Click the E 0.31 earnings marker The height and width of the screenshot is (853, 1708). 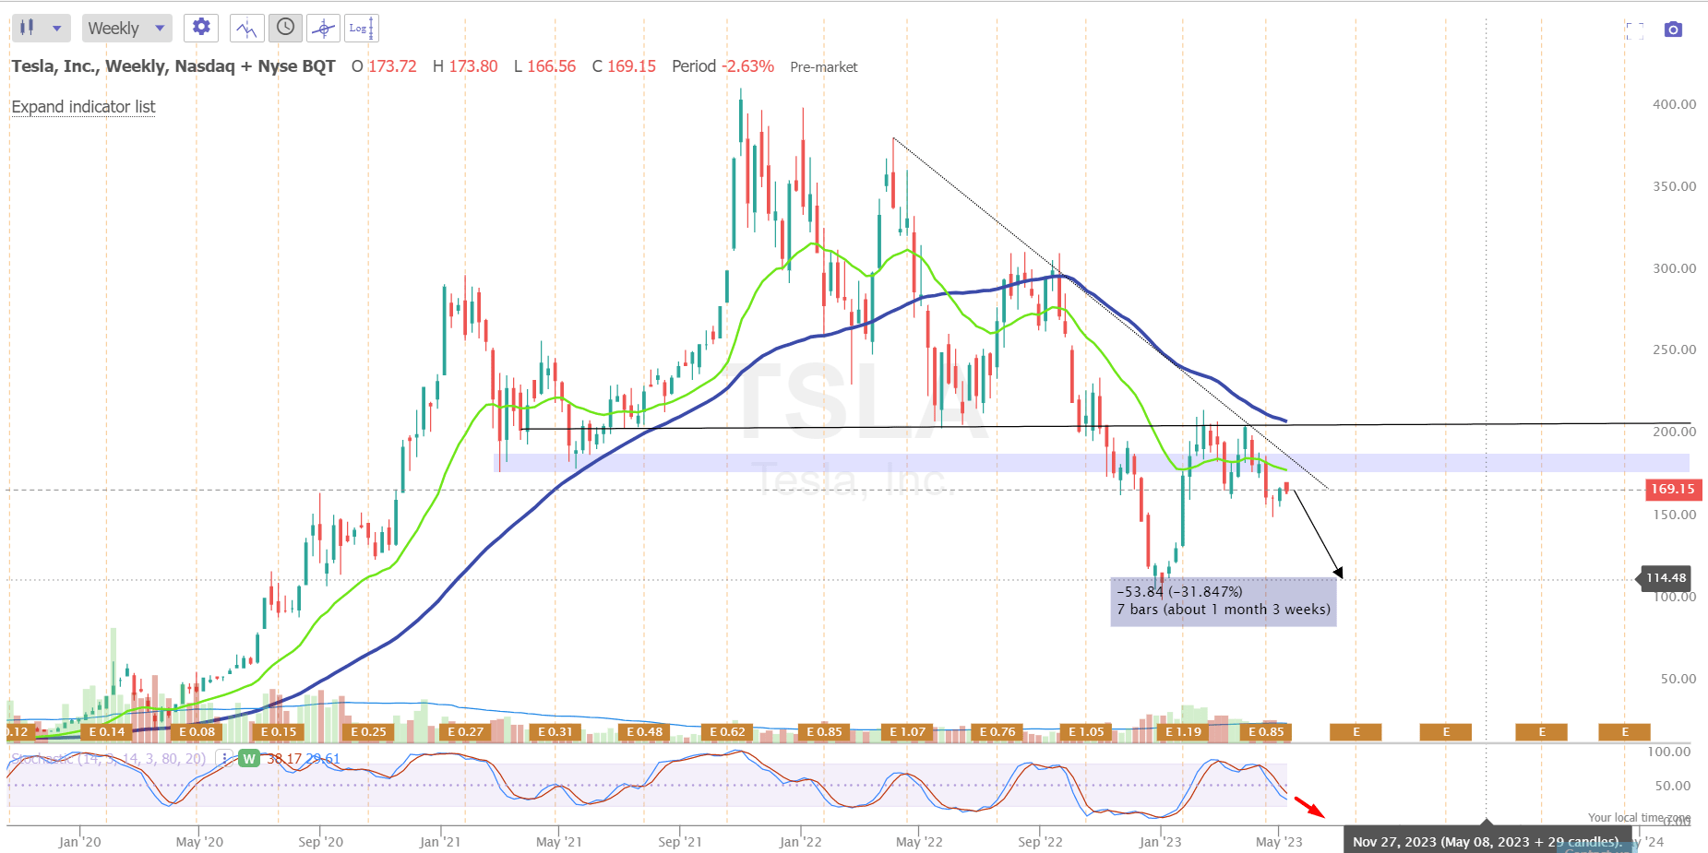[555, 732]
